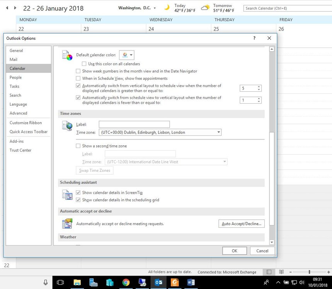
Task: Click Cancel in Outlook Options
Action: pos(262,251)
